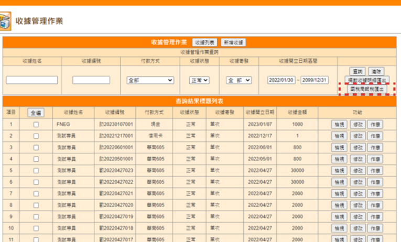Click 檢視 in row item 7

[339, 194]
